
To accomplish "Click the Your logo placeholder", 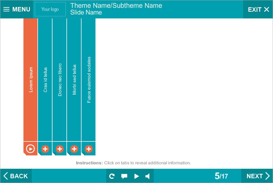I will (50, 9).
